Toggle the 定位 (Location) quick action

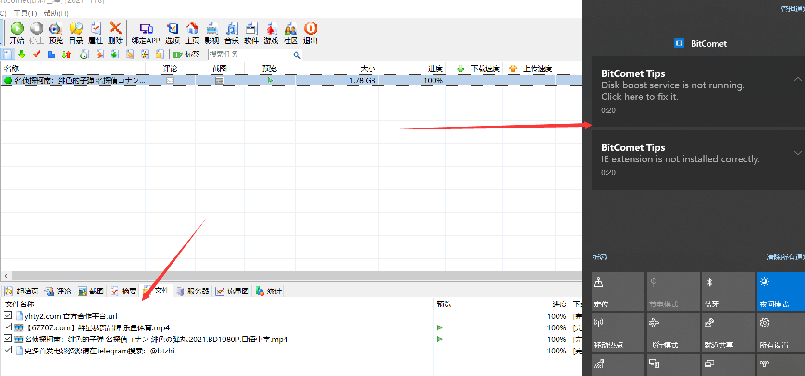618,291
